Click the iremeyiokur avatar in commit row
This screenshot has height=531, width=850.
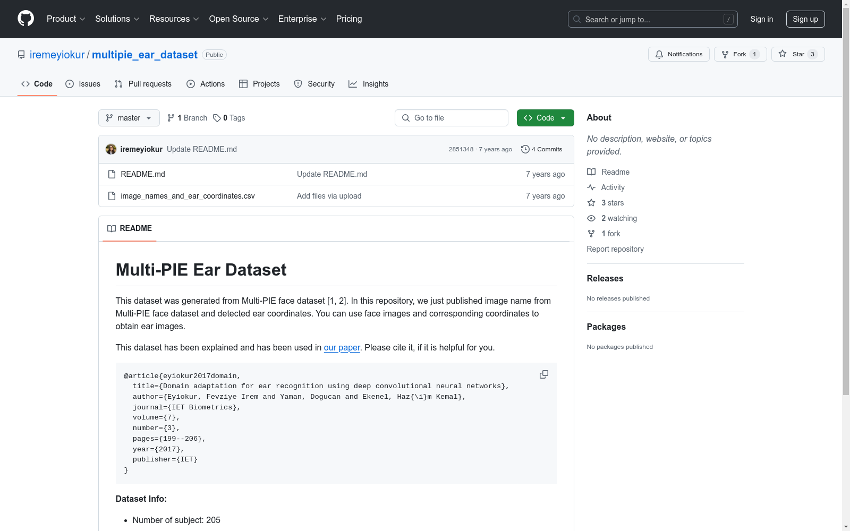pyautogui.click(x=110, y=149)
